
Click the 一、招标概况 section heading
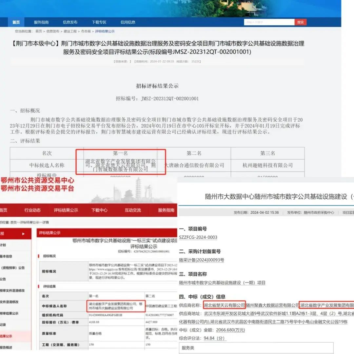pyautogui.click(x=25, y=110)
